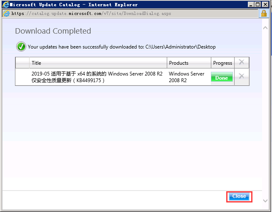The width and height of the screenshot is (272, 212).
Task: Click the Download Completed heading
Action: [x=53, y=31]
